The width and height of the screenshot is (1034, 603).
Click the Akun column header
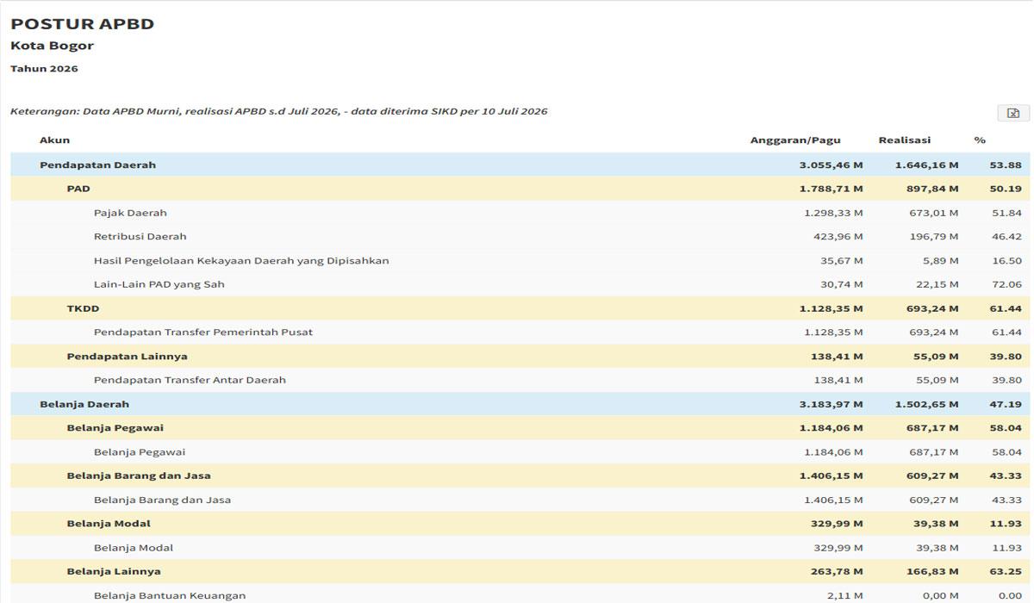pyautogui.click(x=54, y=140)
